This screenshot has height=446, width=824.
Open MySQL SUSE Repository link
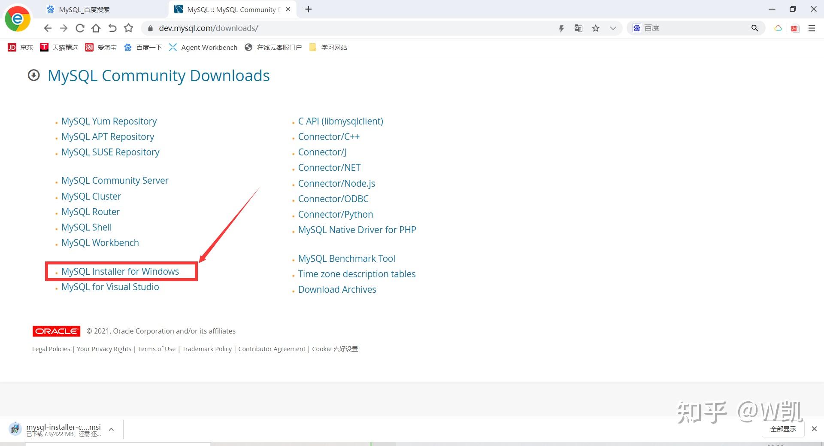(110, 152)
